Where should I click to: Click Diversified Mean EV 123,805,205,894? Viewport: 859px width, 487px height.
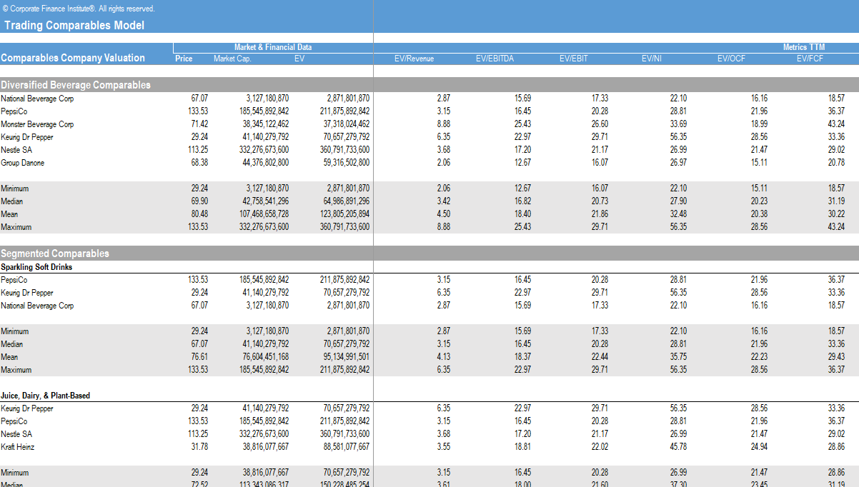pos(344,214)
